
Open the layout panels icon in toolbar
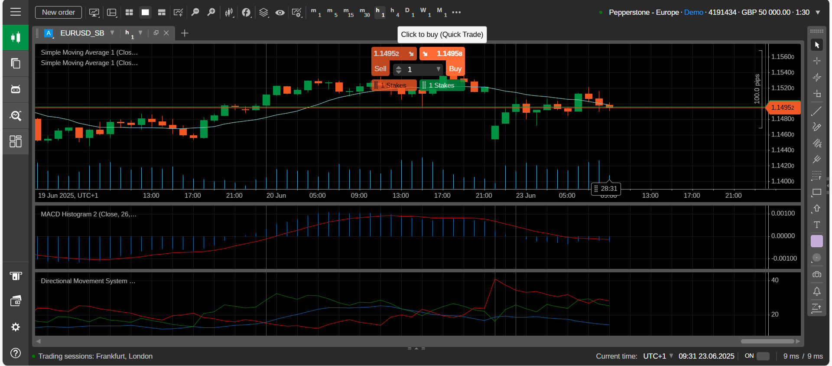112,13
